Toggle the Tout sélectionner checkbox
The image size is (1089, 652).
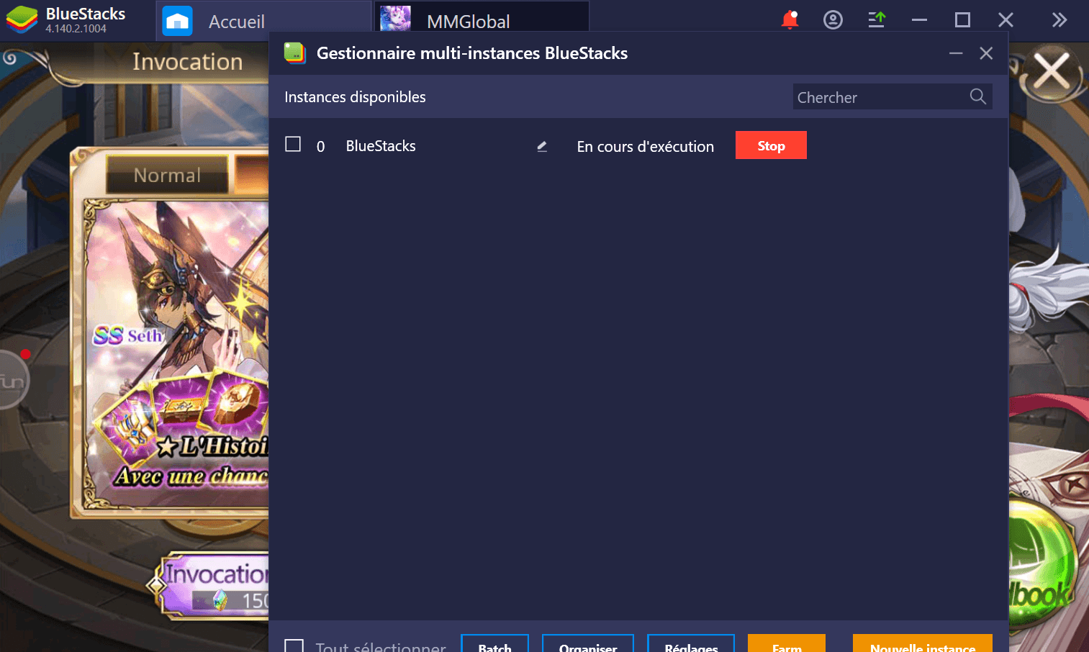294,647
